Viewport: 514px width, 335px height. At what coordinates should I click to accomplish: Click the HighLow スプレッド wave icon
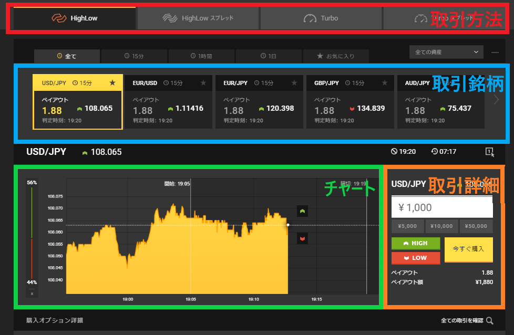(x=170, y=18)
